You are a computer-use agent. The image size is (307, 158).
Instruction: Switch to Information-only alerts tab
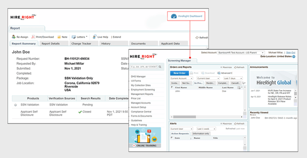(201, 133)
